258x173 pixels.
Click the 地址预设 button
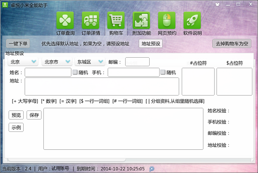pos(151,43)
